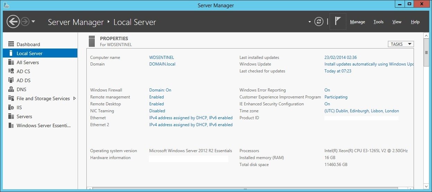Select the Dashboard text label
Screen dimensions: 432x192
pos(28,44)
